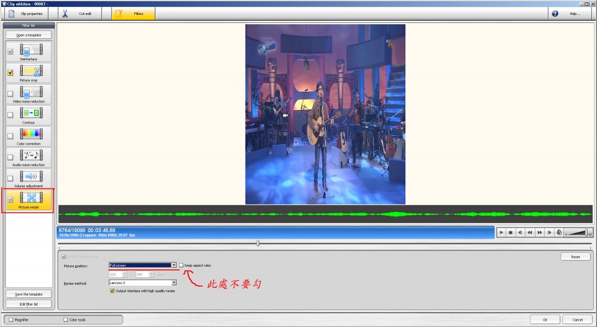Select the Audio noise reduction filter icon
Screen dimensions: 597x327
(31, 157)
